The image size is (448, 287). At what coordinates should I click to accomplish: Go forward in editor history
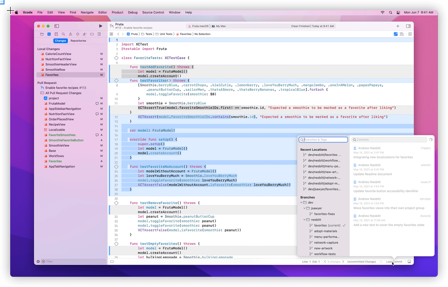click(123, 34)
